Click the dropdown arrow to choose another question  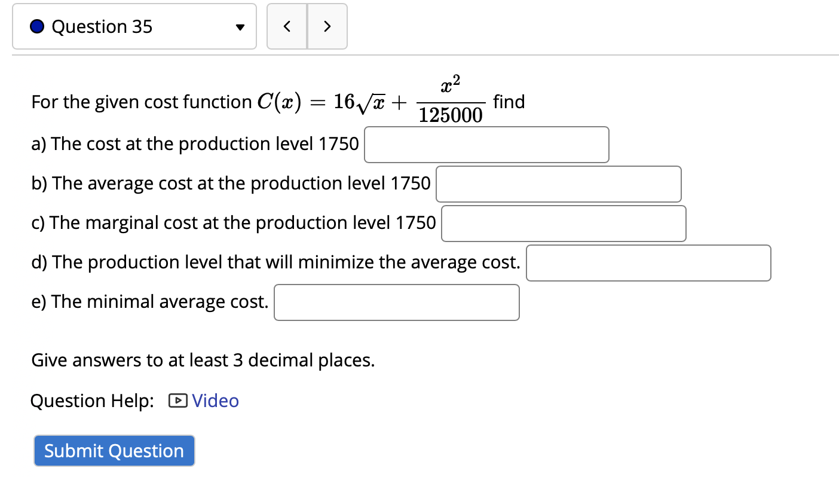[x=240, y=26]
